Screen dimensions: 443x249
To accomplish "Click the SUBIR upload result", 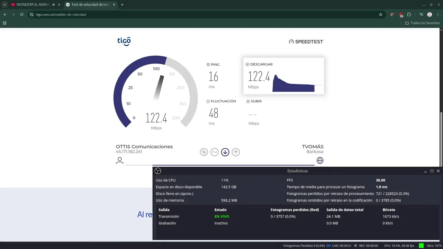I will [254, 112].
